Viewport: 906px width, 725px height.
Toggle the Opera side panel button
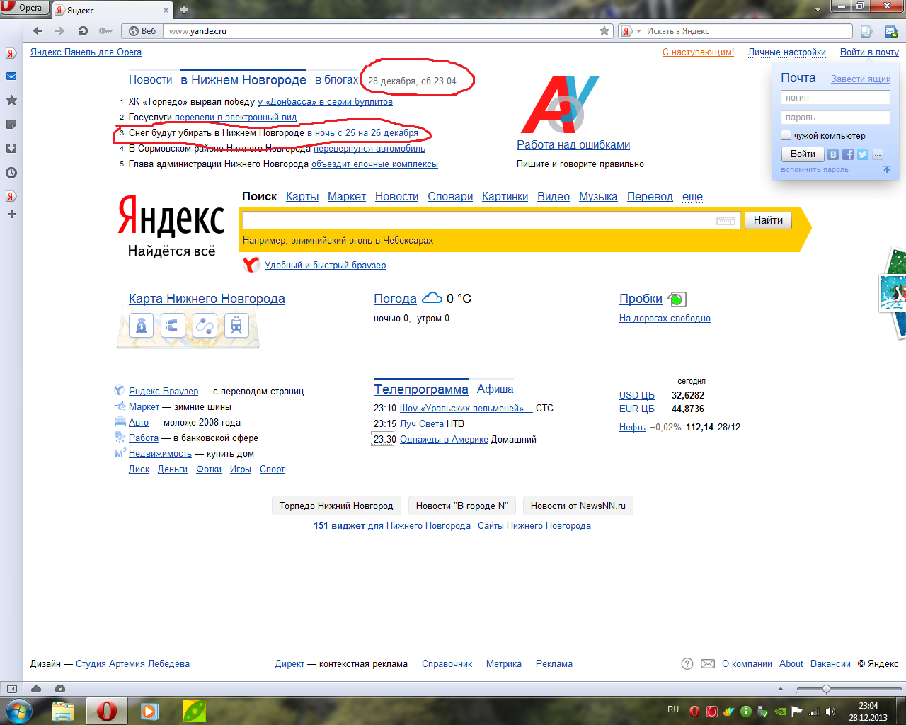click(x=11, y=689)
